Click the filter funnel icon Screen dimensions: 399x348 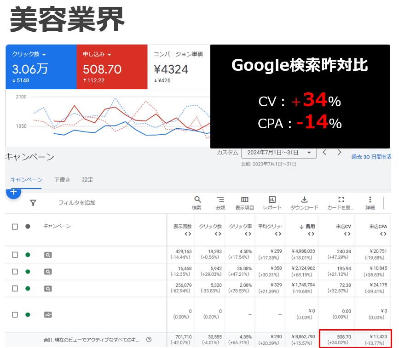pyautogui.click(x=33, y=203)
